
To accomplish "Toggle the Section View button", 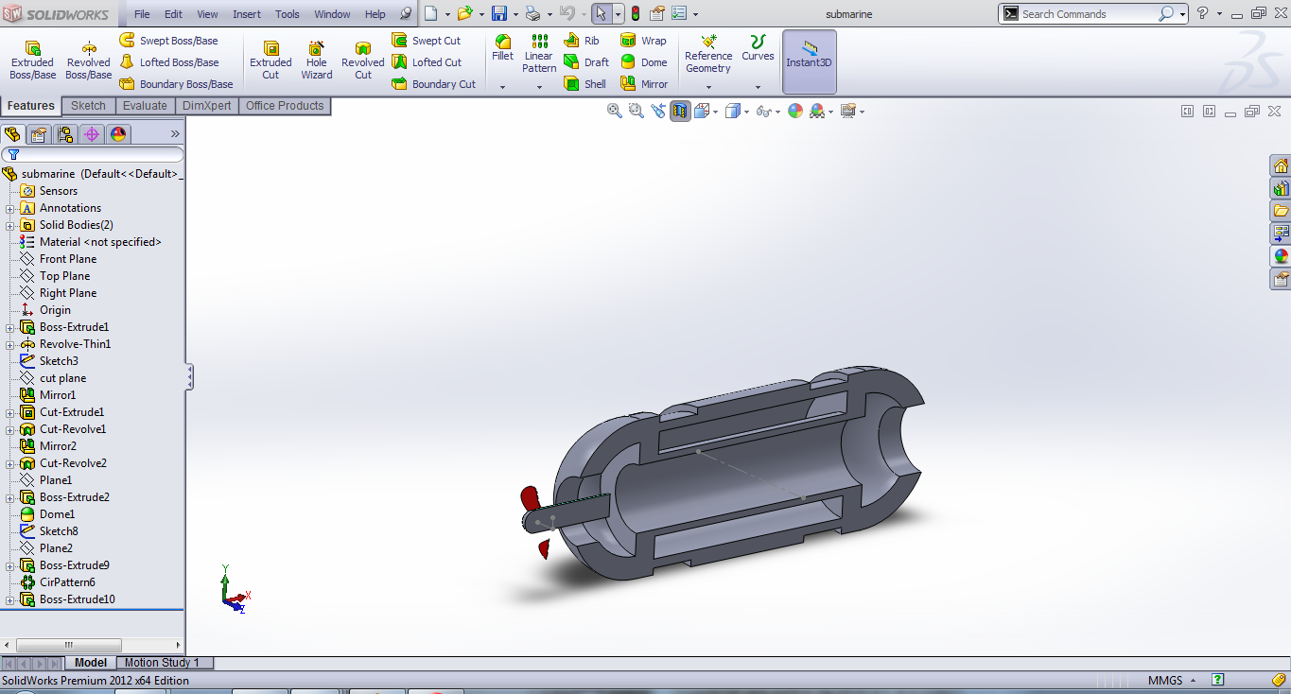I will pos(680,111).
